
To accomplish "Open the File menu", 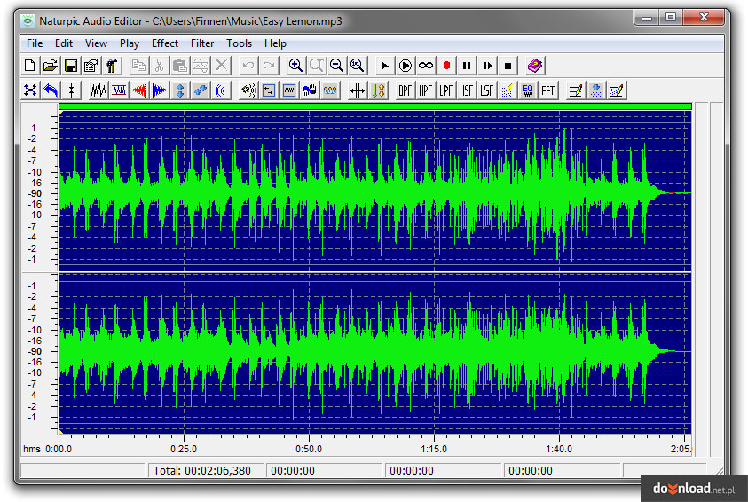I will 35,43.
